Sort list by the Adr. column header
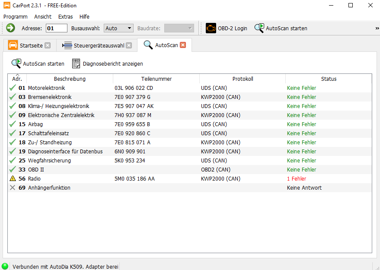 point(17,79)
